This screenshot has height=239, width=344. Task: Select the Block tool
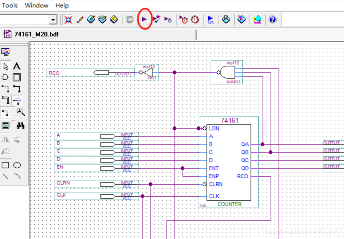tap(17, 77)
